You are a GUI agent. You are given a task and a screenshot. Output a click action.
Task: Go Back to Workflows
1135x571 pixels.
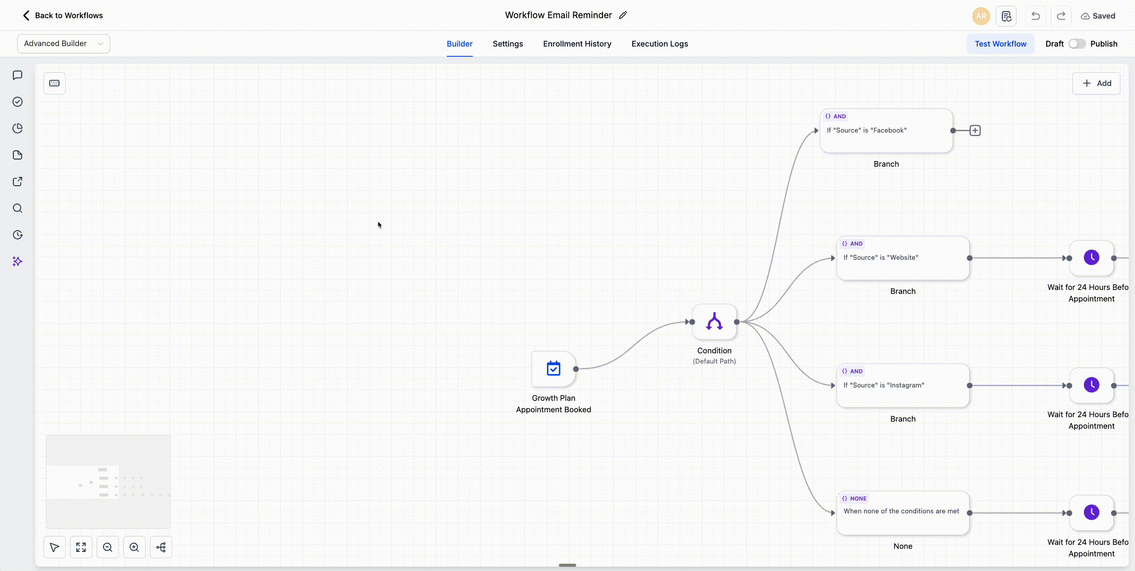63,16
